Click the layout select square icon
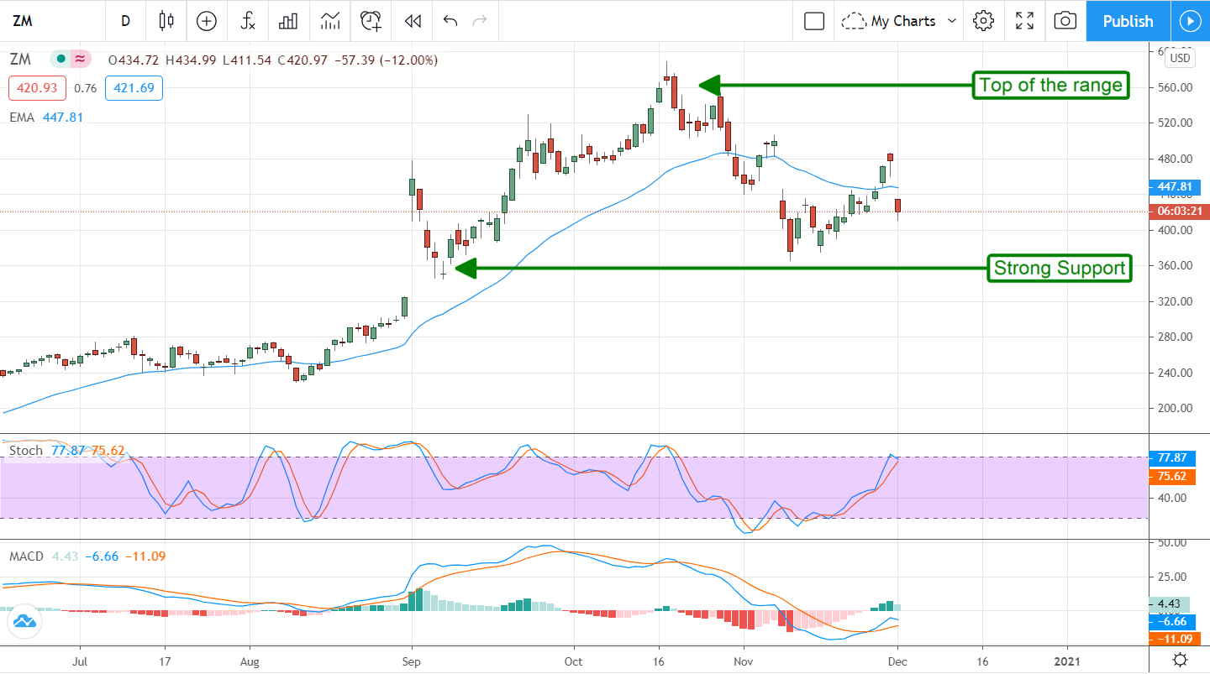 point(813,21)
